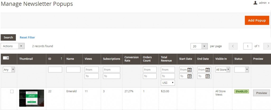This screenshot has width=271, height=110.
Task: Open the USD currency dropdown
Action: click(x=168, y=83)
